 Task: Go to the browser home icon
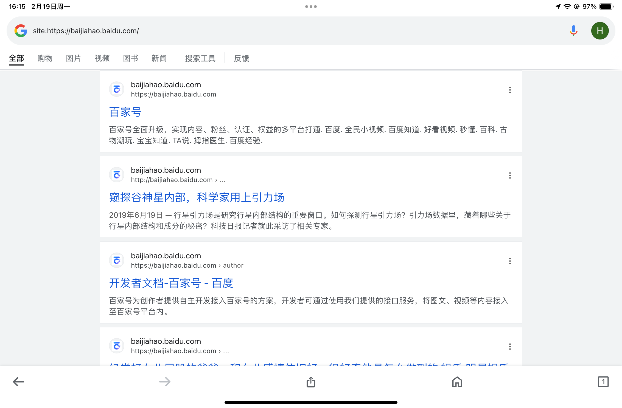457,381
